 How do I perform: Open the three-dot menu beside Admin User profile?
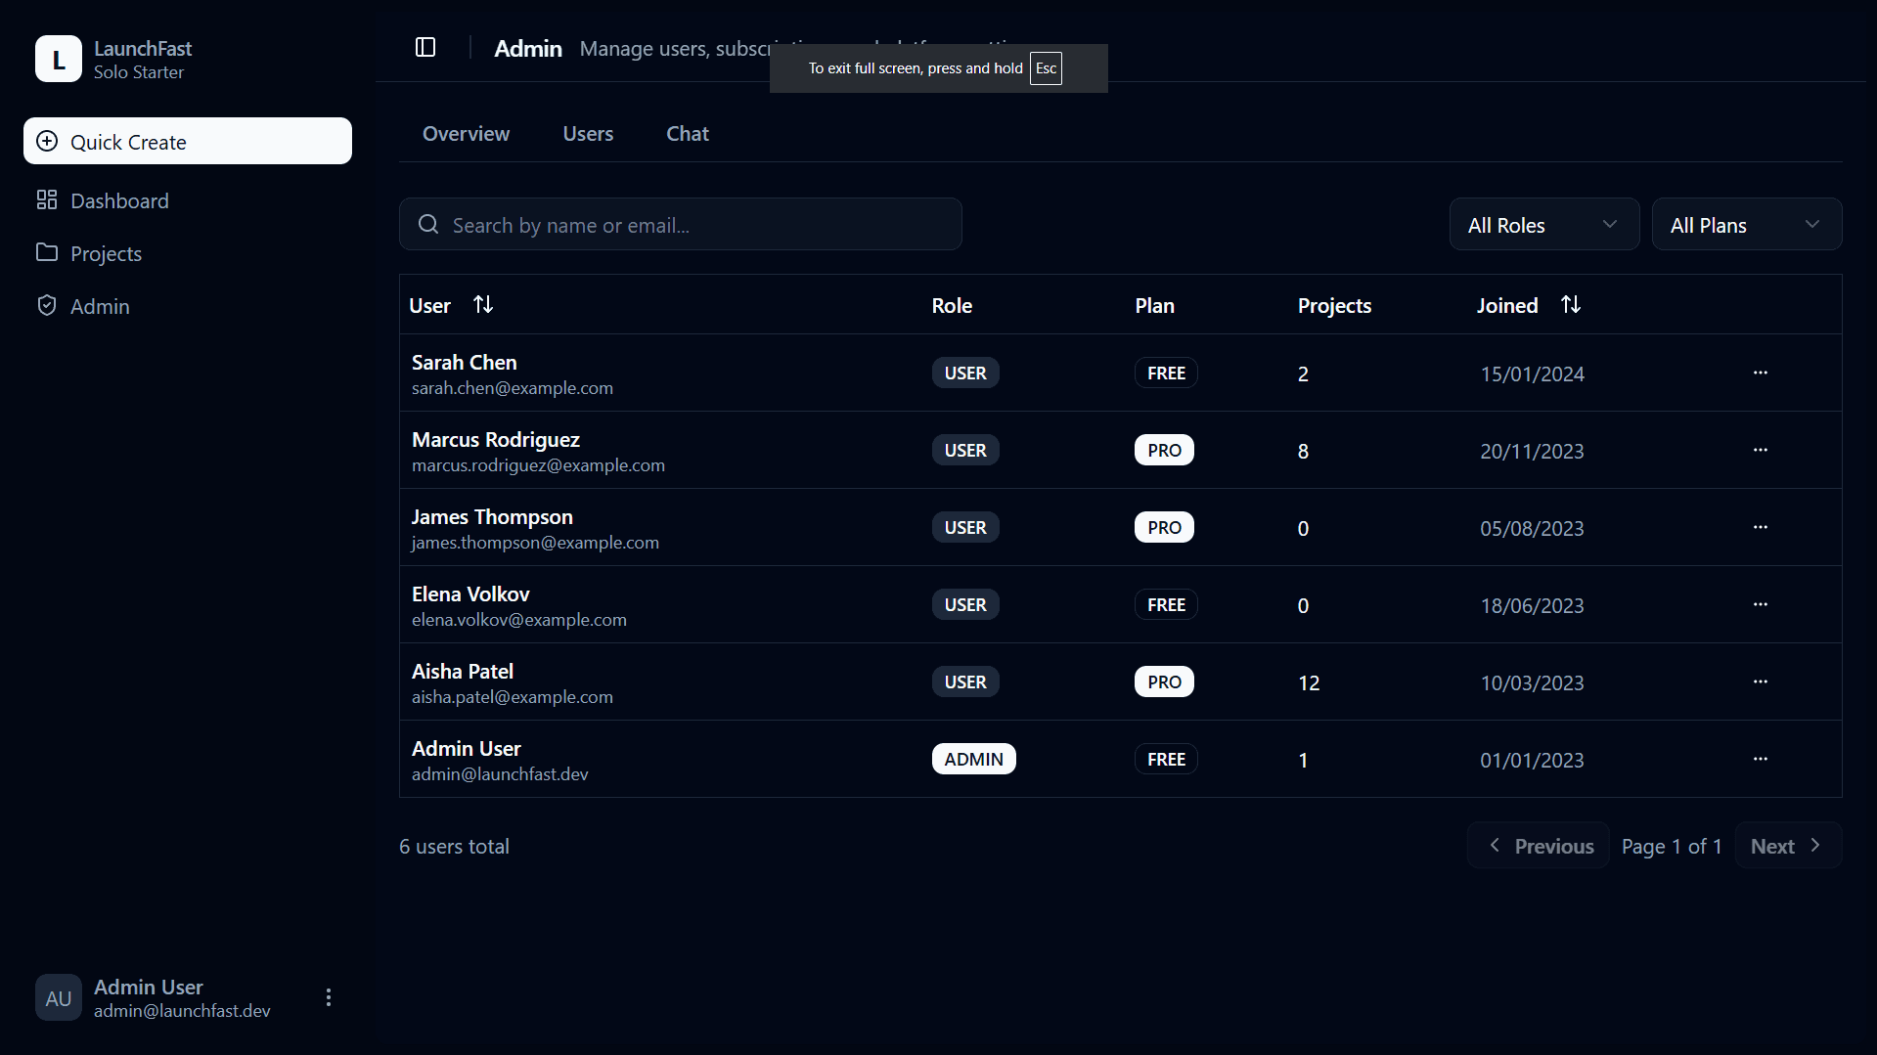[328, 997]
